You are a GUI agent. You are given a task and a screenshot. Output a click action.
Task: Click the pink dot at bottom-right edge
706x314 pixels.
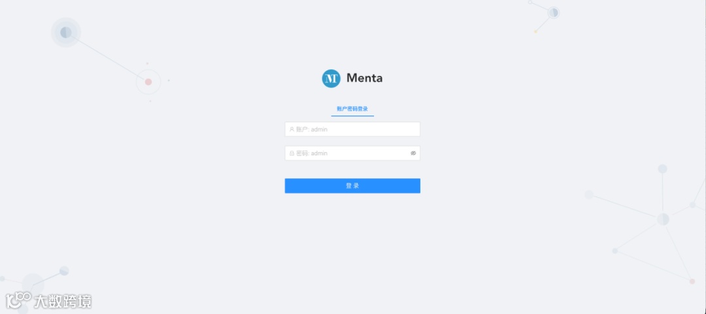[x=692, y=281]
